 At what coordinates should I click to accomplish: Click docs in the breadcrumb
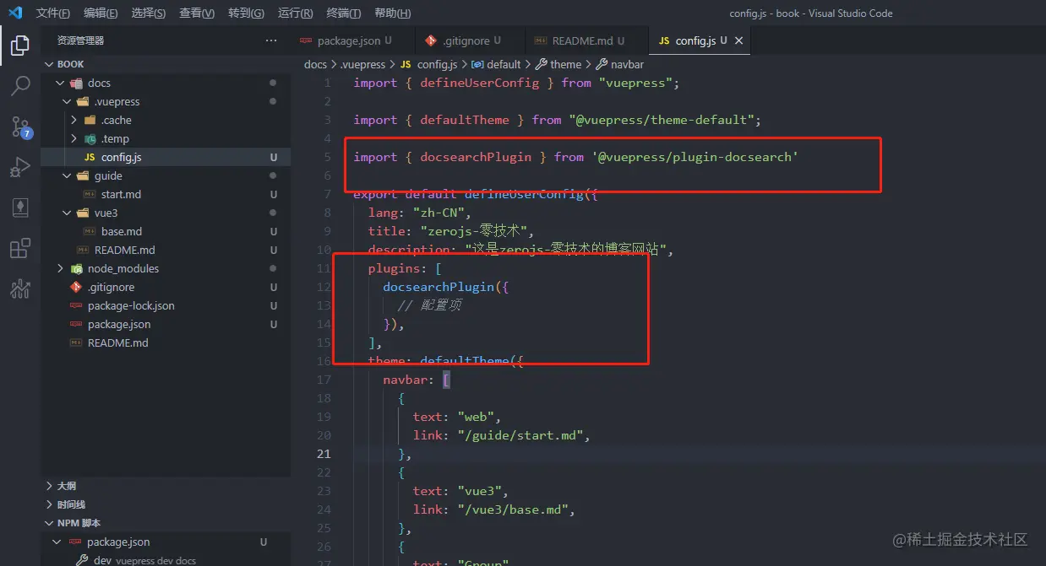coord(315,64)
